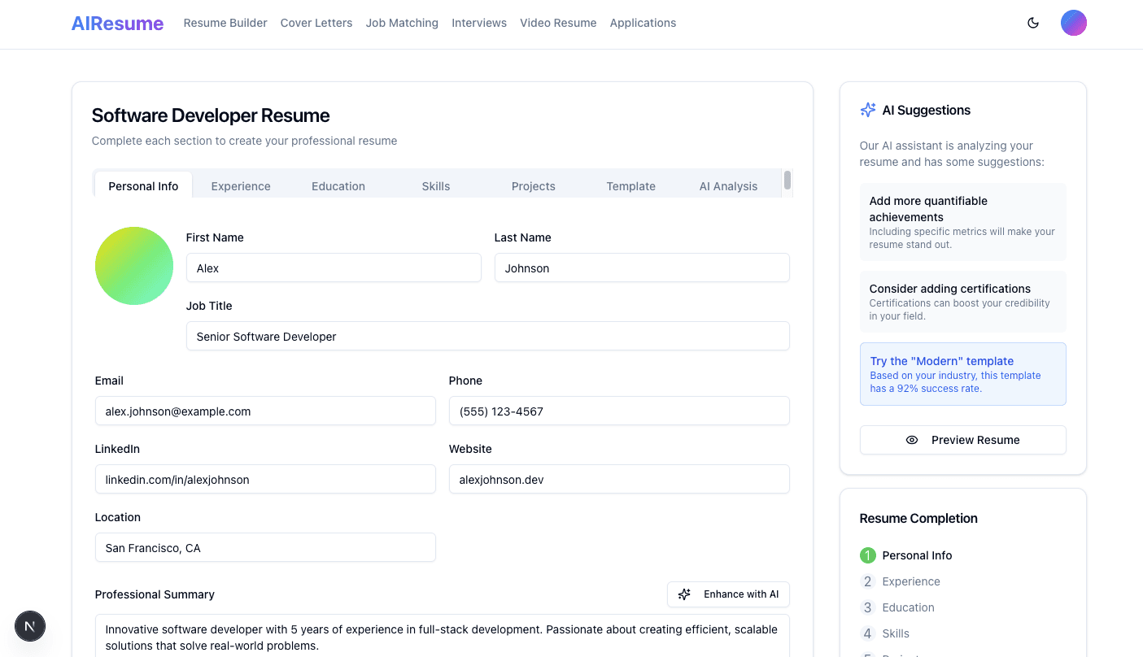Click the AI Suggestions sparkles icon
The width and height of the screenshot is (1143, 657).
tap(867, 109)
